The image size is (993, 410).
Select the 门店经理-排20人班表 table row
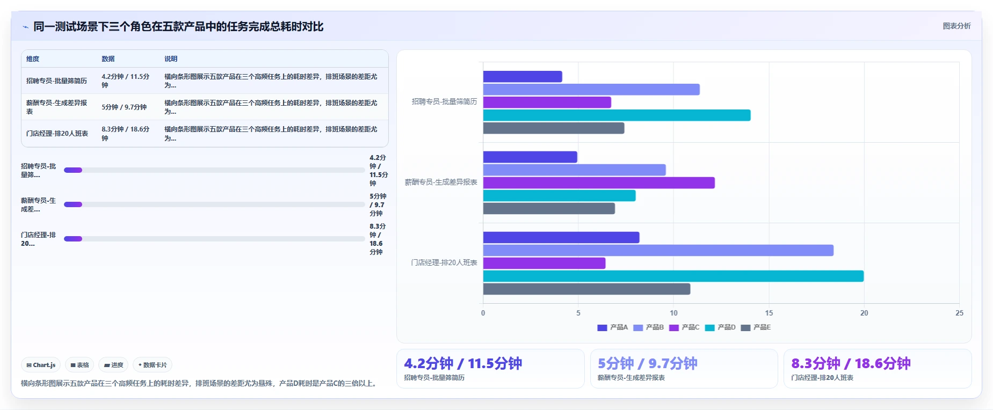click(205, 134)
